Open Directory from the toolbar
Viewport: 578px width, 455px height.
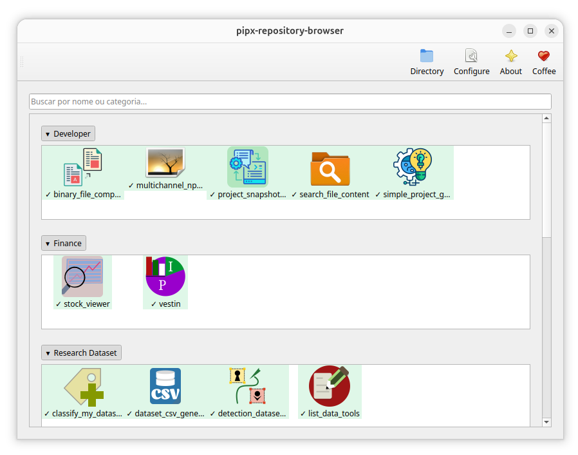point(427,62)
